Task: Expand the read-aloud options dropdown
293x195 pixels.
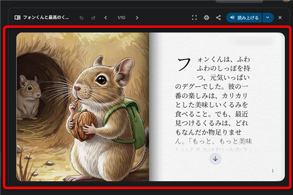Action: click(x=268, y=18)
